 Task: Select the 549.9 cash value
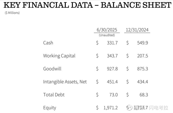pyautogui.click(x=143, y=43)
